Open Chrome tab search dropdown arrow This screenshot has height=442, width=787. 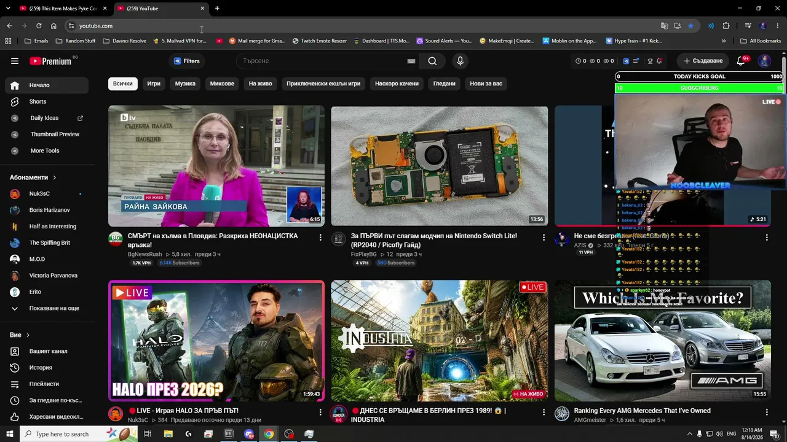pyautogui.click(x=8, y=8)
